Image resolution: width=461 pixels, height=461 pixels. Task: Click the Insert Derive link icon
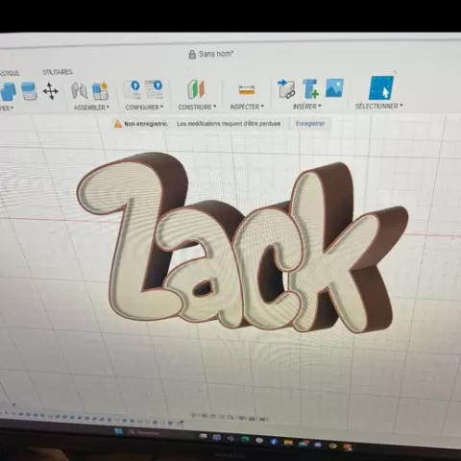286,88
